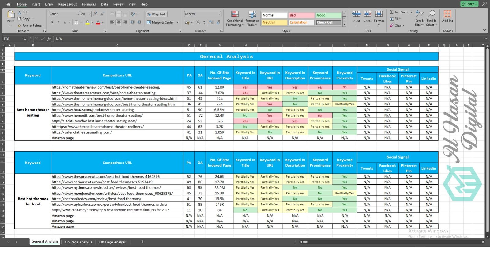Apply the Fill Color bucket
The height and width of the screenshot is (276, 490).
coord(88,22)
